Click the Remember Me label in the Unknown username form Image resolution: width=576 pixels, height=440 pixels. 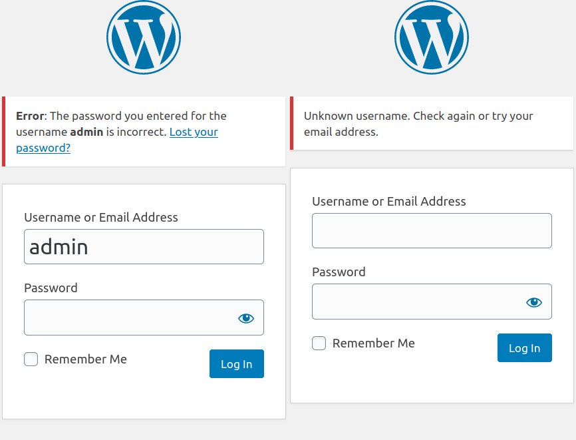click(x=373, y=343)
